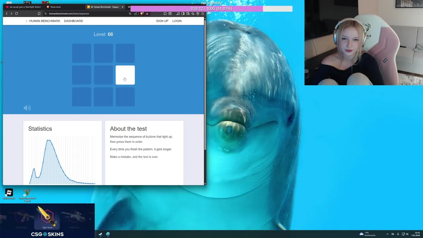
Task: Bookmark this page with the bookmark icon
Action: 39,14
